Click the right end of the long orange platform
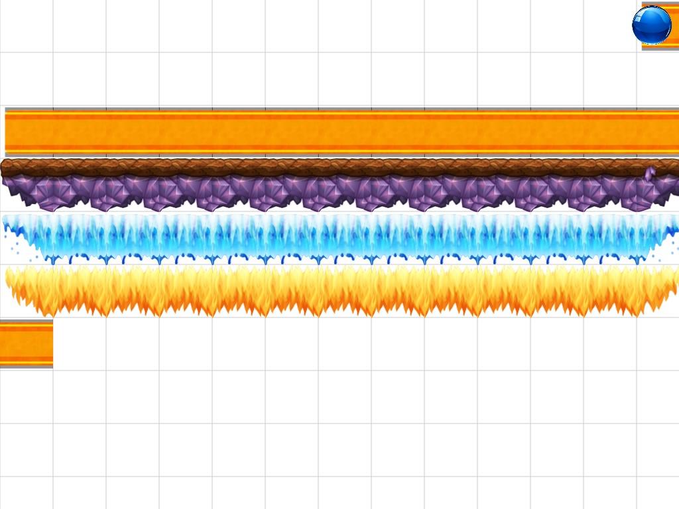The width and height of the screenshot is (679, 509). tap(668, 133)
